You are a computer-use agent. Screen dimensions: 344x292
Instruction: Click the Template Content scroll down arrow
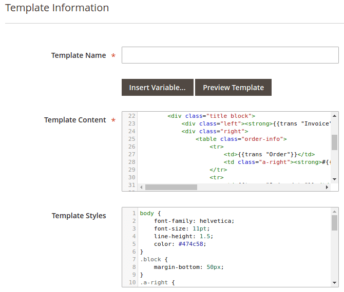pos(334,179)
